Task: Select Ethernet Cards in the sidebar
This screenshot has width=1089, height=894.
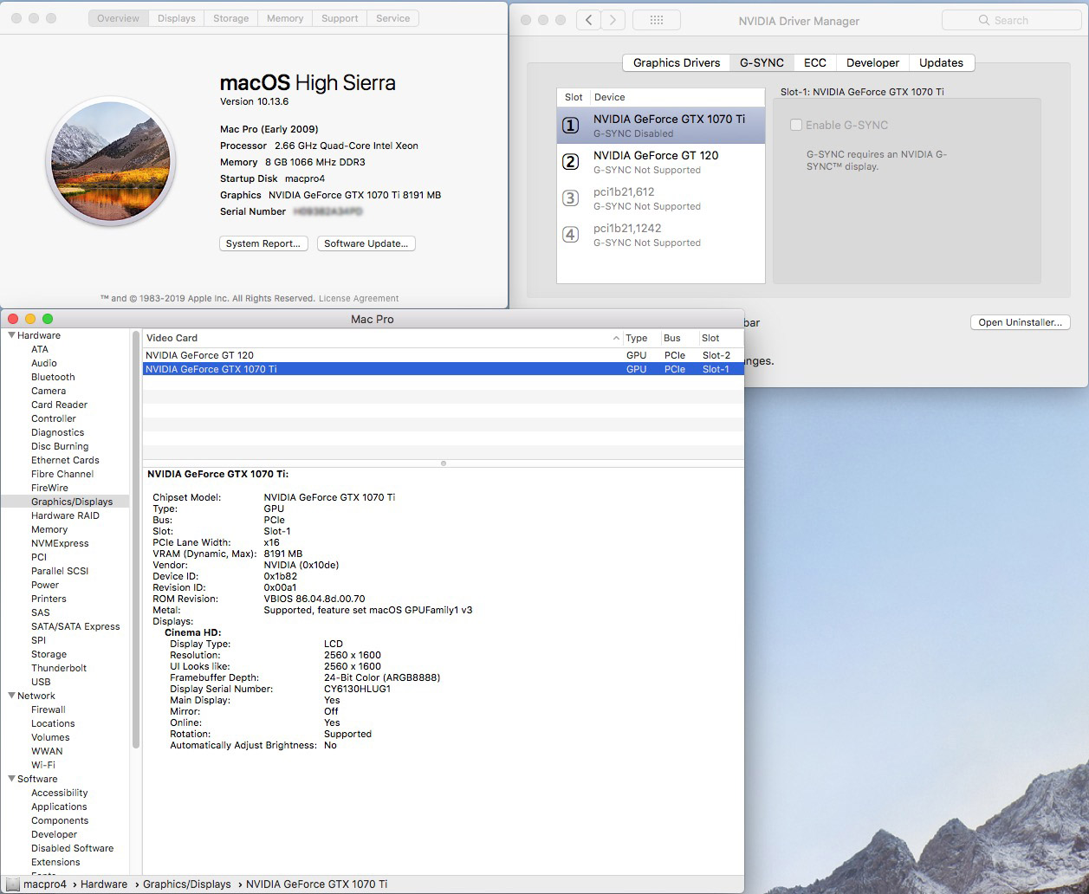Action: (x=65, y=460)
